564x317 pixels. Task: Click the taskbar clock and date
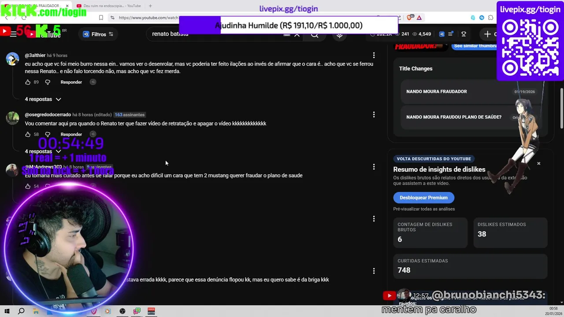pos(553,311)
